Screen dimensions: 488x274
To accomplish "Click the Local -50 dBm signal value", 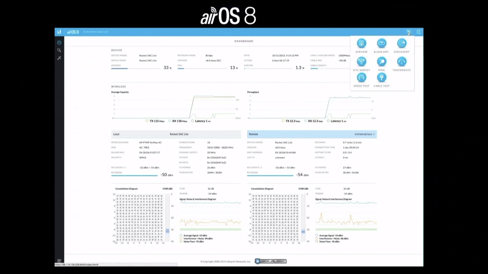I will coord(167,175).
